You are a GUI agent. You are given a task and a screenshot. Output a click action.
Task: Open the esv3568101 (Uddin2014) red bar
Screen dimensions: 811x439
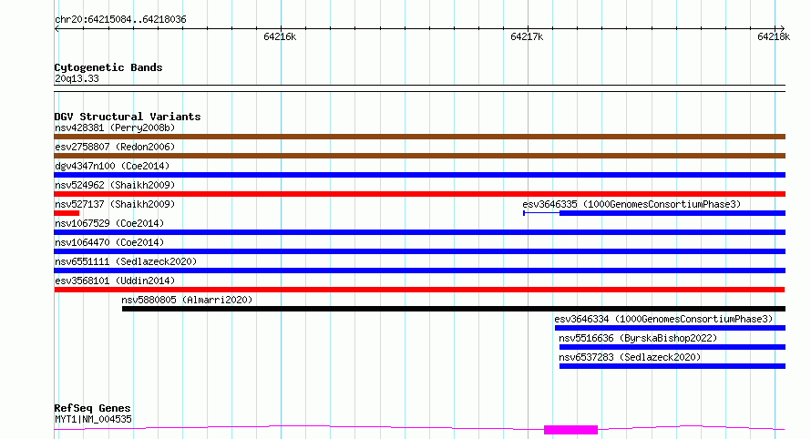tap(419, 290)
